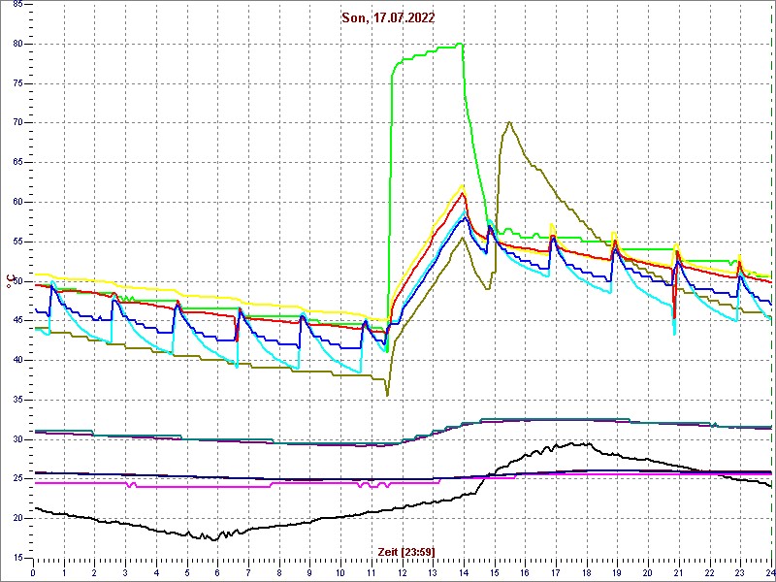Select the '45' temperature axis label

tap(16, 321)
